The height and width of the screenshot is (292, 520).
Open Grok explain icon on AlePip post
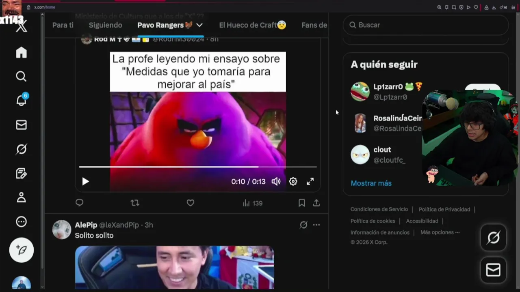pyautogui.click(x=303, y=225)
